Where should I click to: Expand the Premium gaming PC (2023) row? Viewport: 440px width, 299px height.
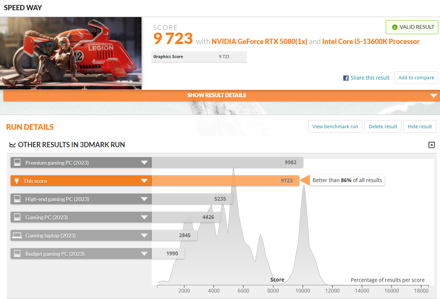tap(144, 162)
